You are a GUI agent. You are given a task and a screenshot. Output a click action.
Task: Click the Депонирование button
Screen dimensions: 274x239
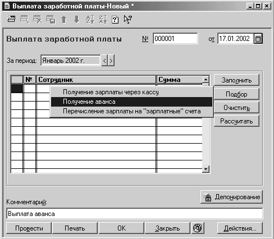232,197
